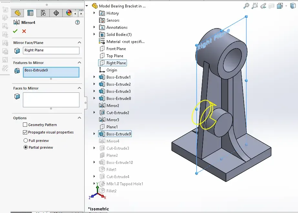This screenshot has width=298, height=213.
Task: Click the Fillet1 feature icon
Action: (102, 169)
